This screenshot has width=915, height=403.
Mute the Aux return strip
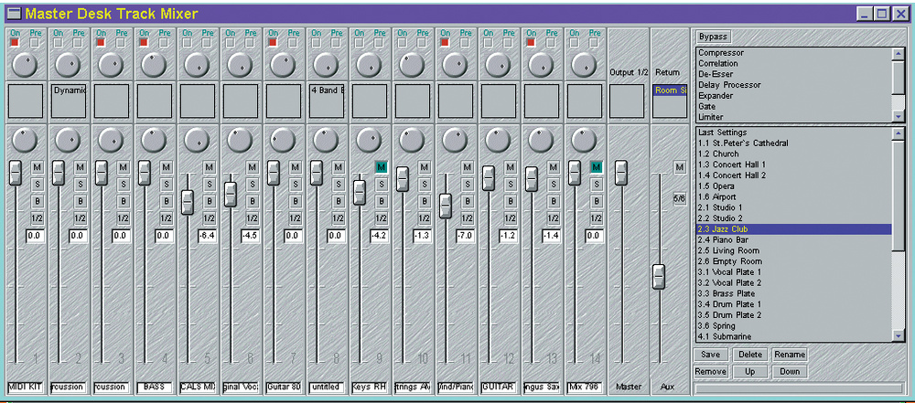point(679,167)
